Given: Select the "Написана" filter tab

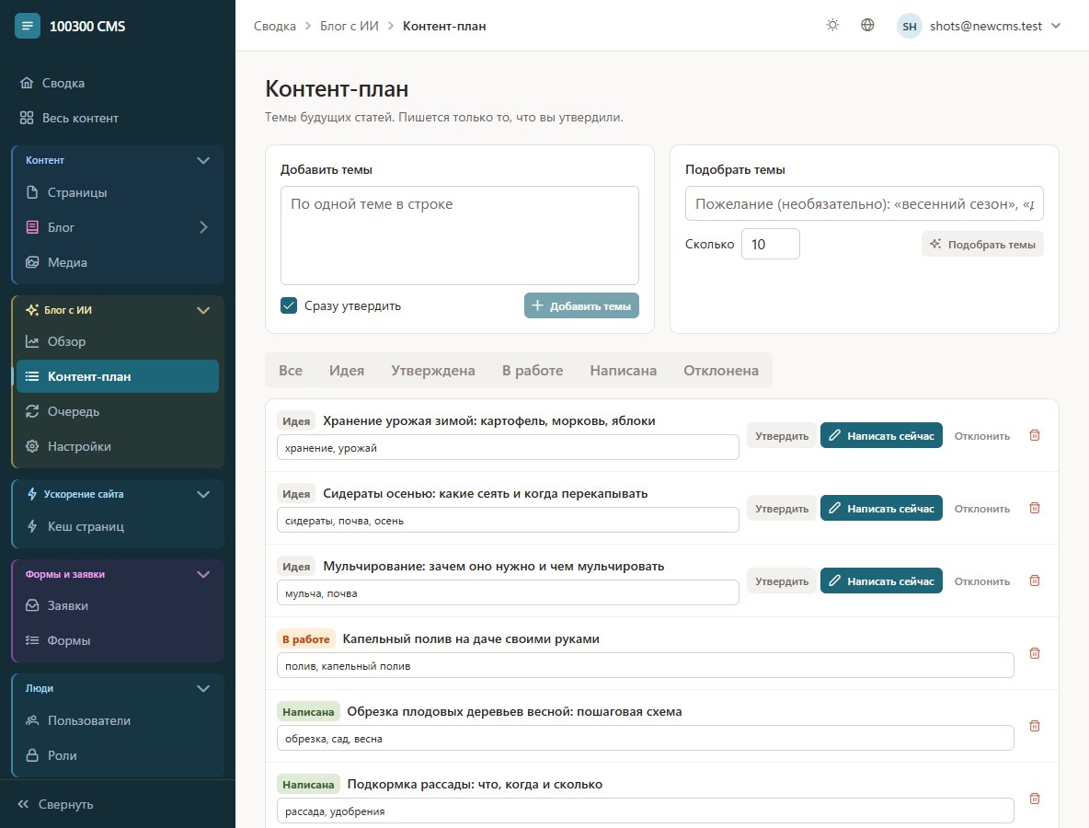Looking at the screenshot, I should click(x=623, y=371).
